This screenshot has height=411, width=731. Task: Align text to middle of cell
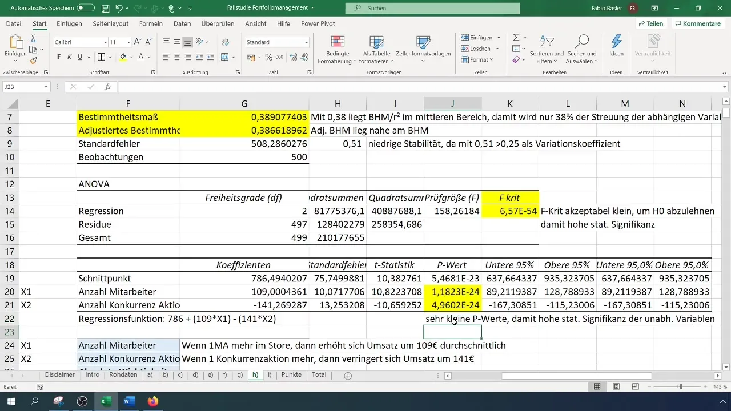pos(177,42)
